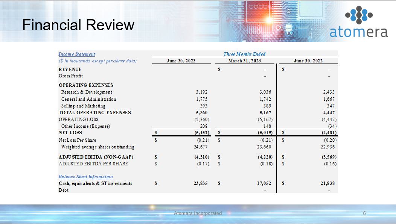Open the Balance Sheet Information link
The height and width of the screenshot is (224, 396).
85,177
